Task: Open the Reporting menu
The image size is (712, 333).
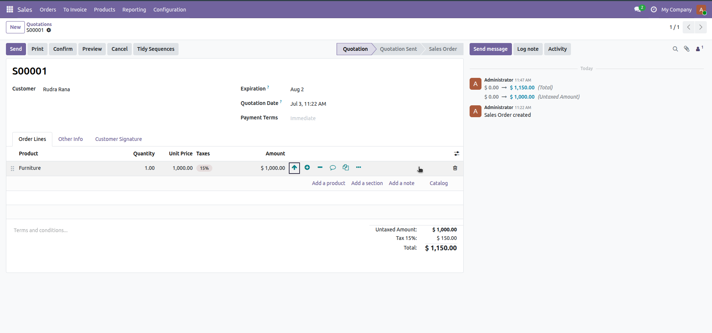Action: [134, 10]
